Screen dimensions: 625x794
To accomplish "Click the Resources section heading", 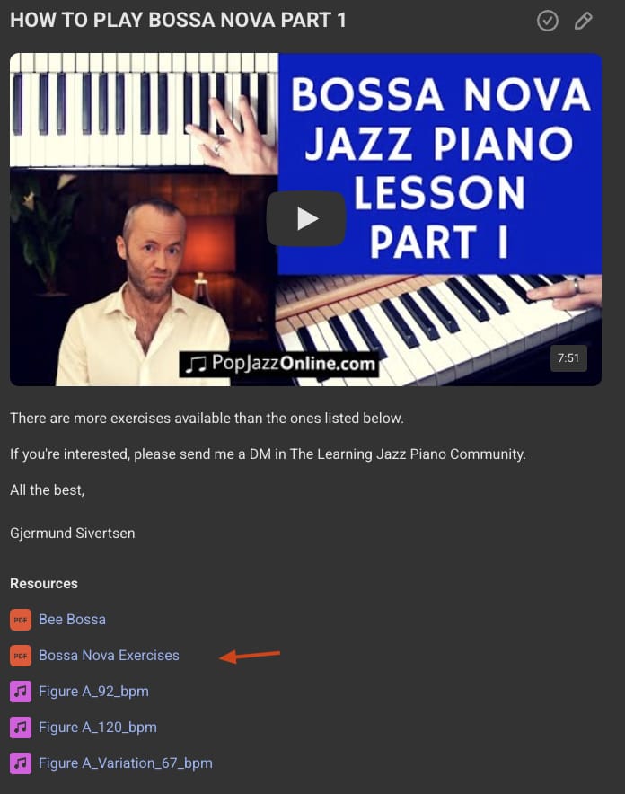I will [x=44, y=583].
